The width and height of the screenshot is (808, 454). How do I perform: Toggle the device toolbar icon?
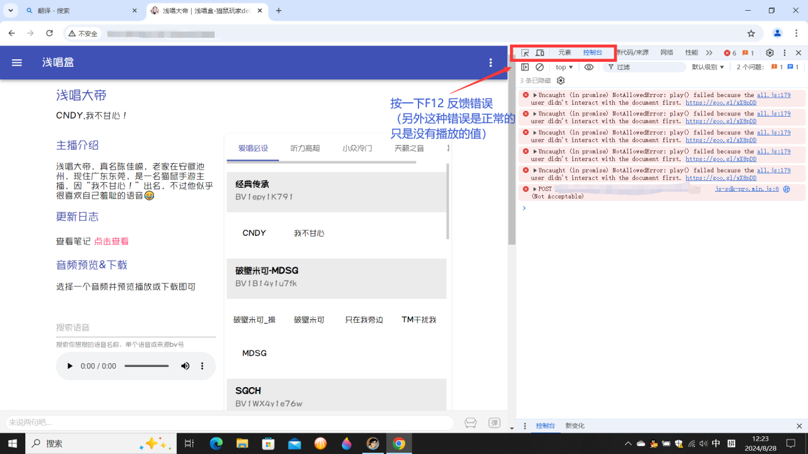[540, 53]
